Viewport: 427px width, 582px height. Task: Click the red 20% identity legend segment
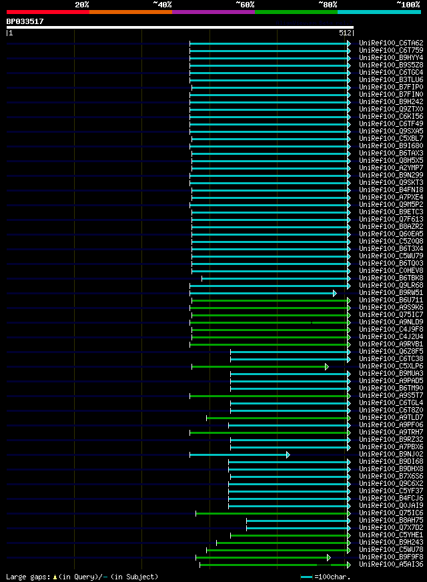pos(48,12)
